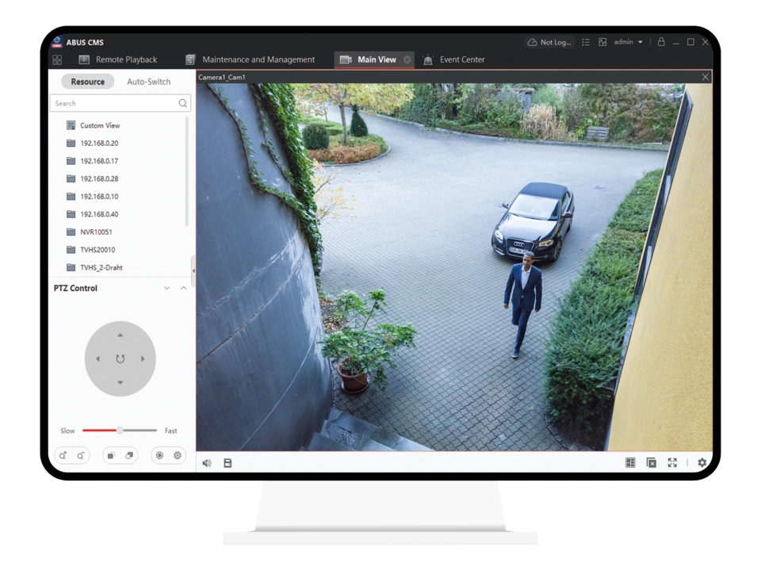This screenshot has height=571, width=761.
Task: Enter full screen mode icon
Action: pos(672,462)
